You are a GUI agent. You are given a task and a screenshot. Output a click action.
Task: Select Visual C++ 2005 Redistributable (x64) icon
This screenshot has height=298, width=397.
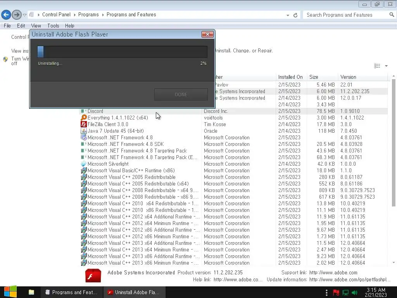click(84, 184)
